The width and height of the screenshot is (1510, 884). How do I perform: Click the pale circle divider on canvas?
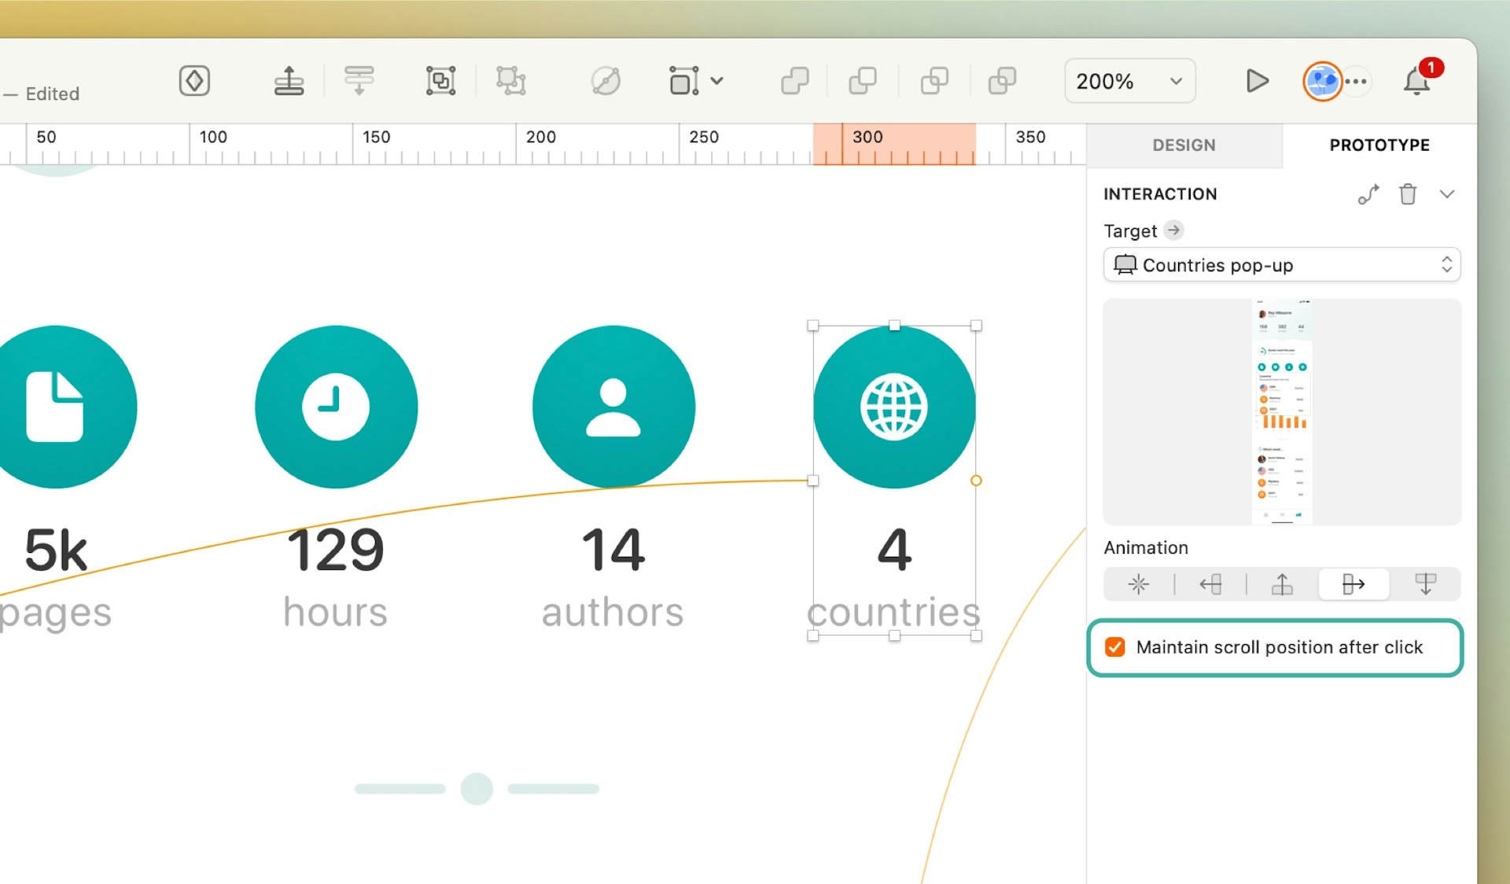[477, 789]
